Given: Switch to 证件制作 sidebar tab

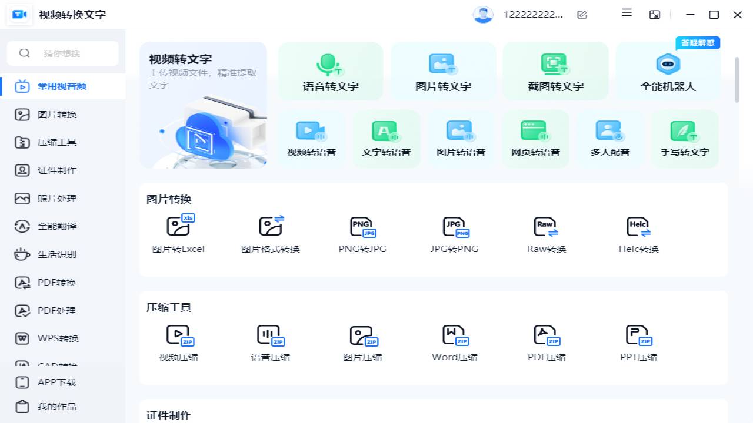Looking at the screenshot, I should [62, 170].
